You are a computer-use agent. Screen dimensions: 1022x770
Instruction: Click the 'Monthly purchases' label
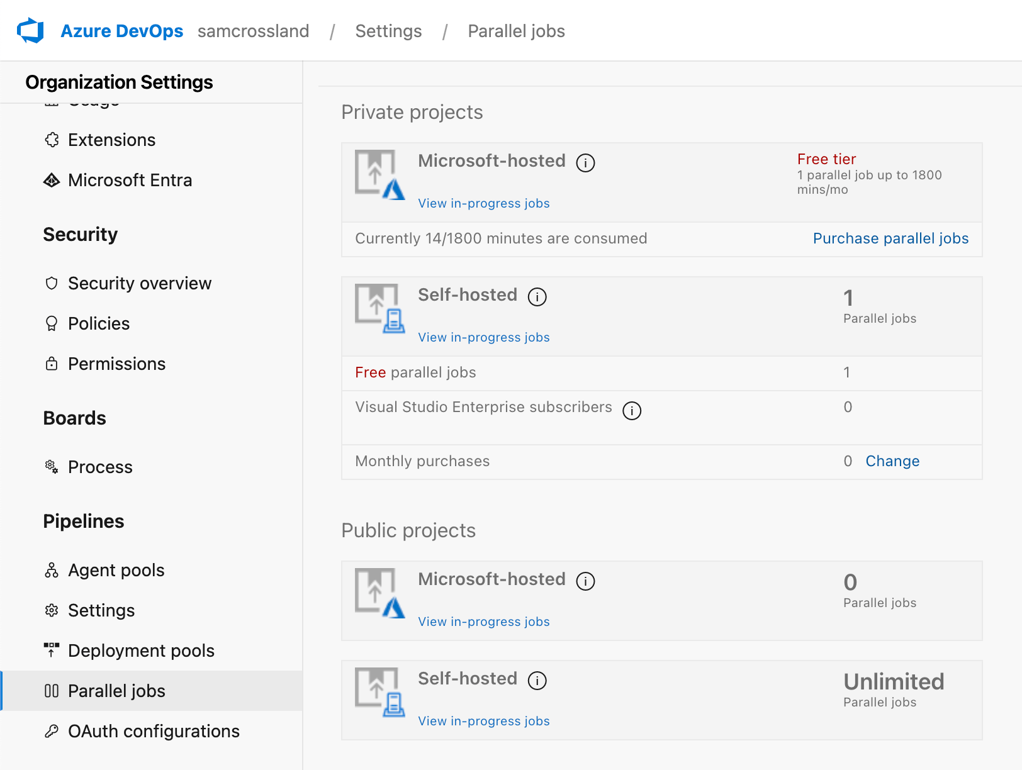[x=422, y=461]
